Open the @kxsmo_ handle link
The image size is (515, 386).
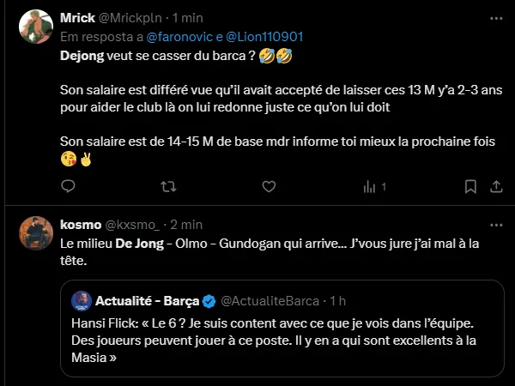tap(132, 224)
